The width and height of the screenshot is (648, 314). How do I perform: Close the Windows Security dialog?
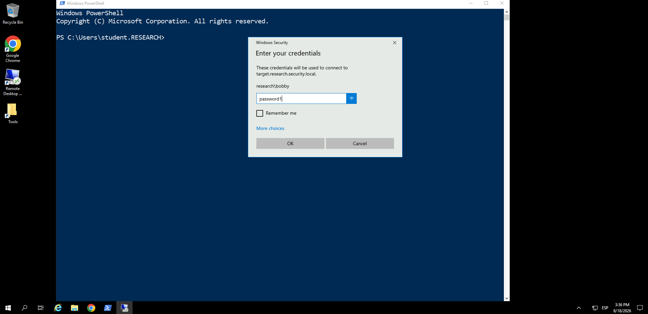(395, 43)
